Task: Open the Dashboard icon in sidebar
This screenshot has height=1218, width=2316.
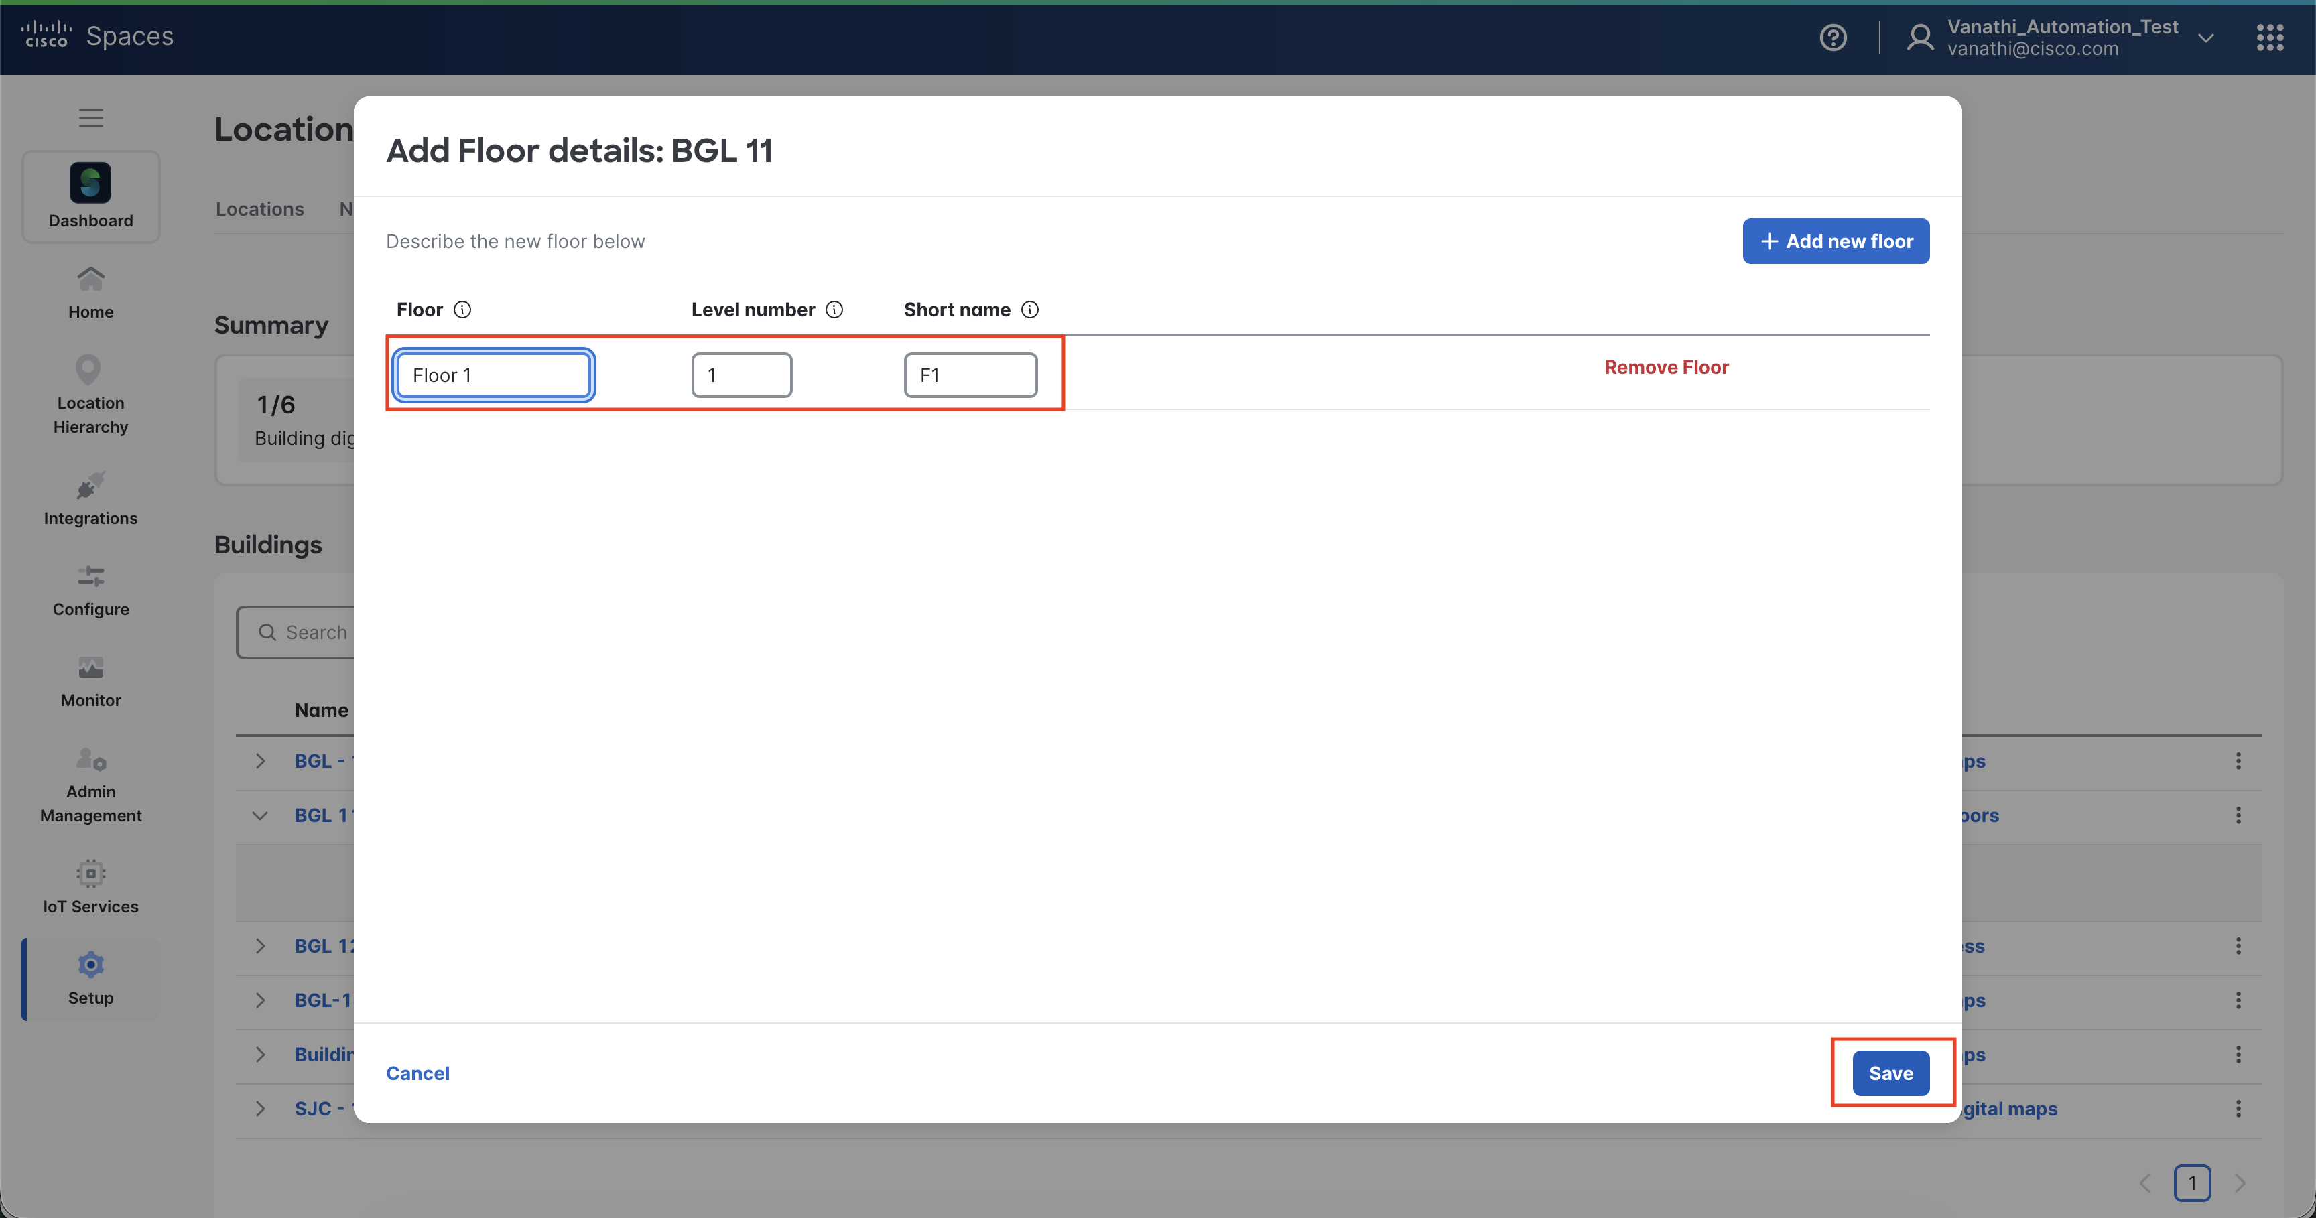Action: click(90, 184)
